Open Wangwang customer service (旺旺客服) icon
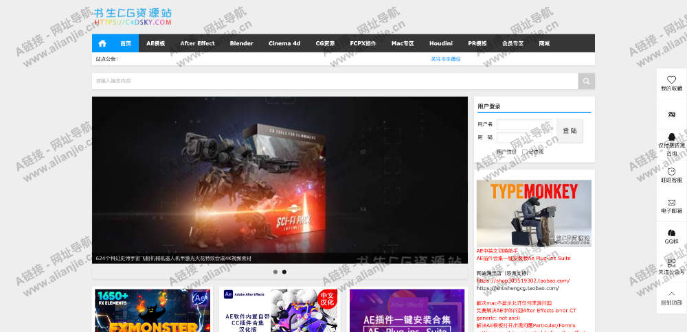The width and height of the screenshot is (687, 332). pos(671,171)
